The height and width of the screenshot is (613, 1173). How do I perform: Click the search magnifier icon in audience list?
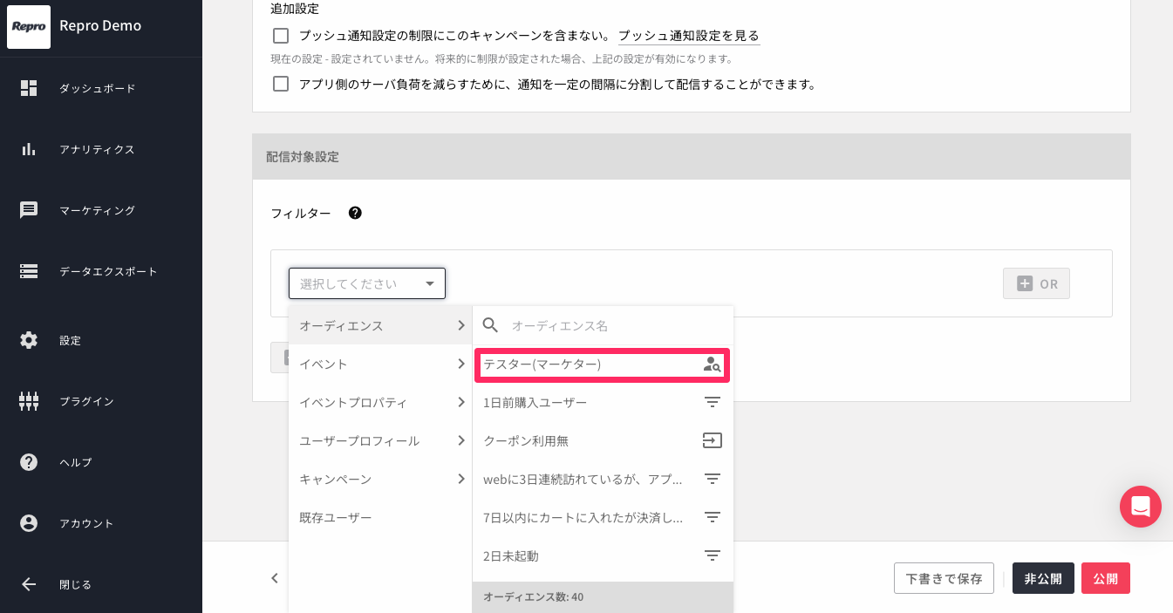tap(490, 325)
